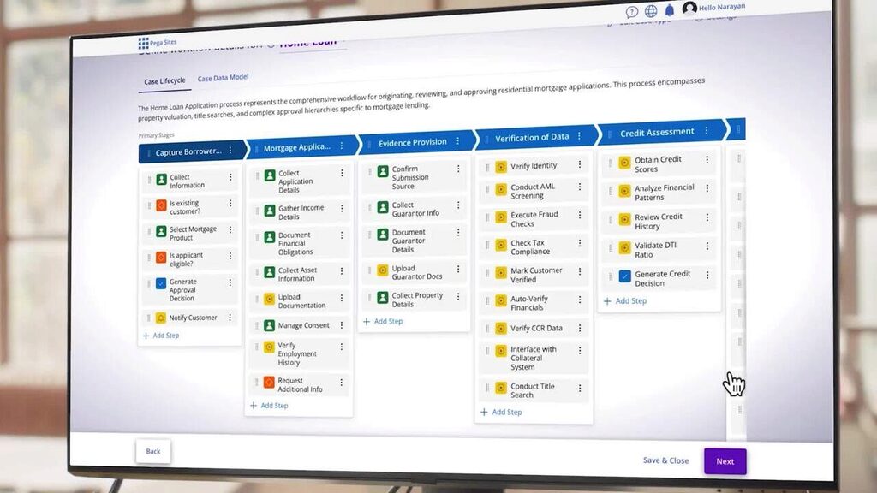
Task: Select Interface with Collateral System step
Action: click(x=533, y=358)
